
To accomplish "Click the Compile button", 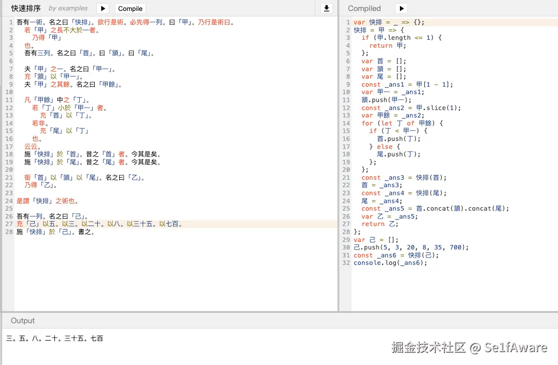I will coord(130,8).
